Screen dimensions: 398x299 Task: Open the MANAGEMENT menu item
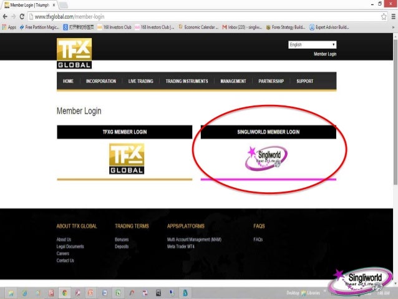233,81
